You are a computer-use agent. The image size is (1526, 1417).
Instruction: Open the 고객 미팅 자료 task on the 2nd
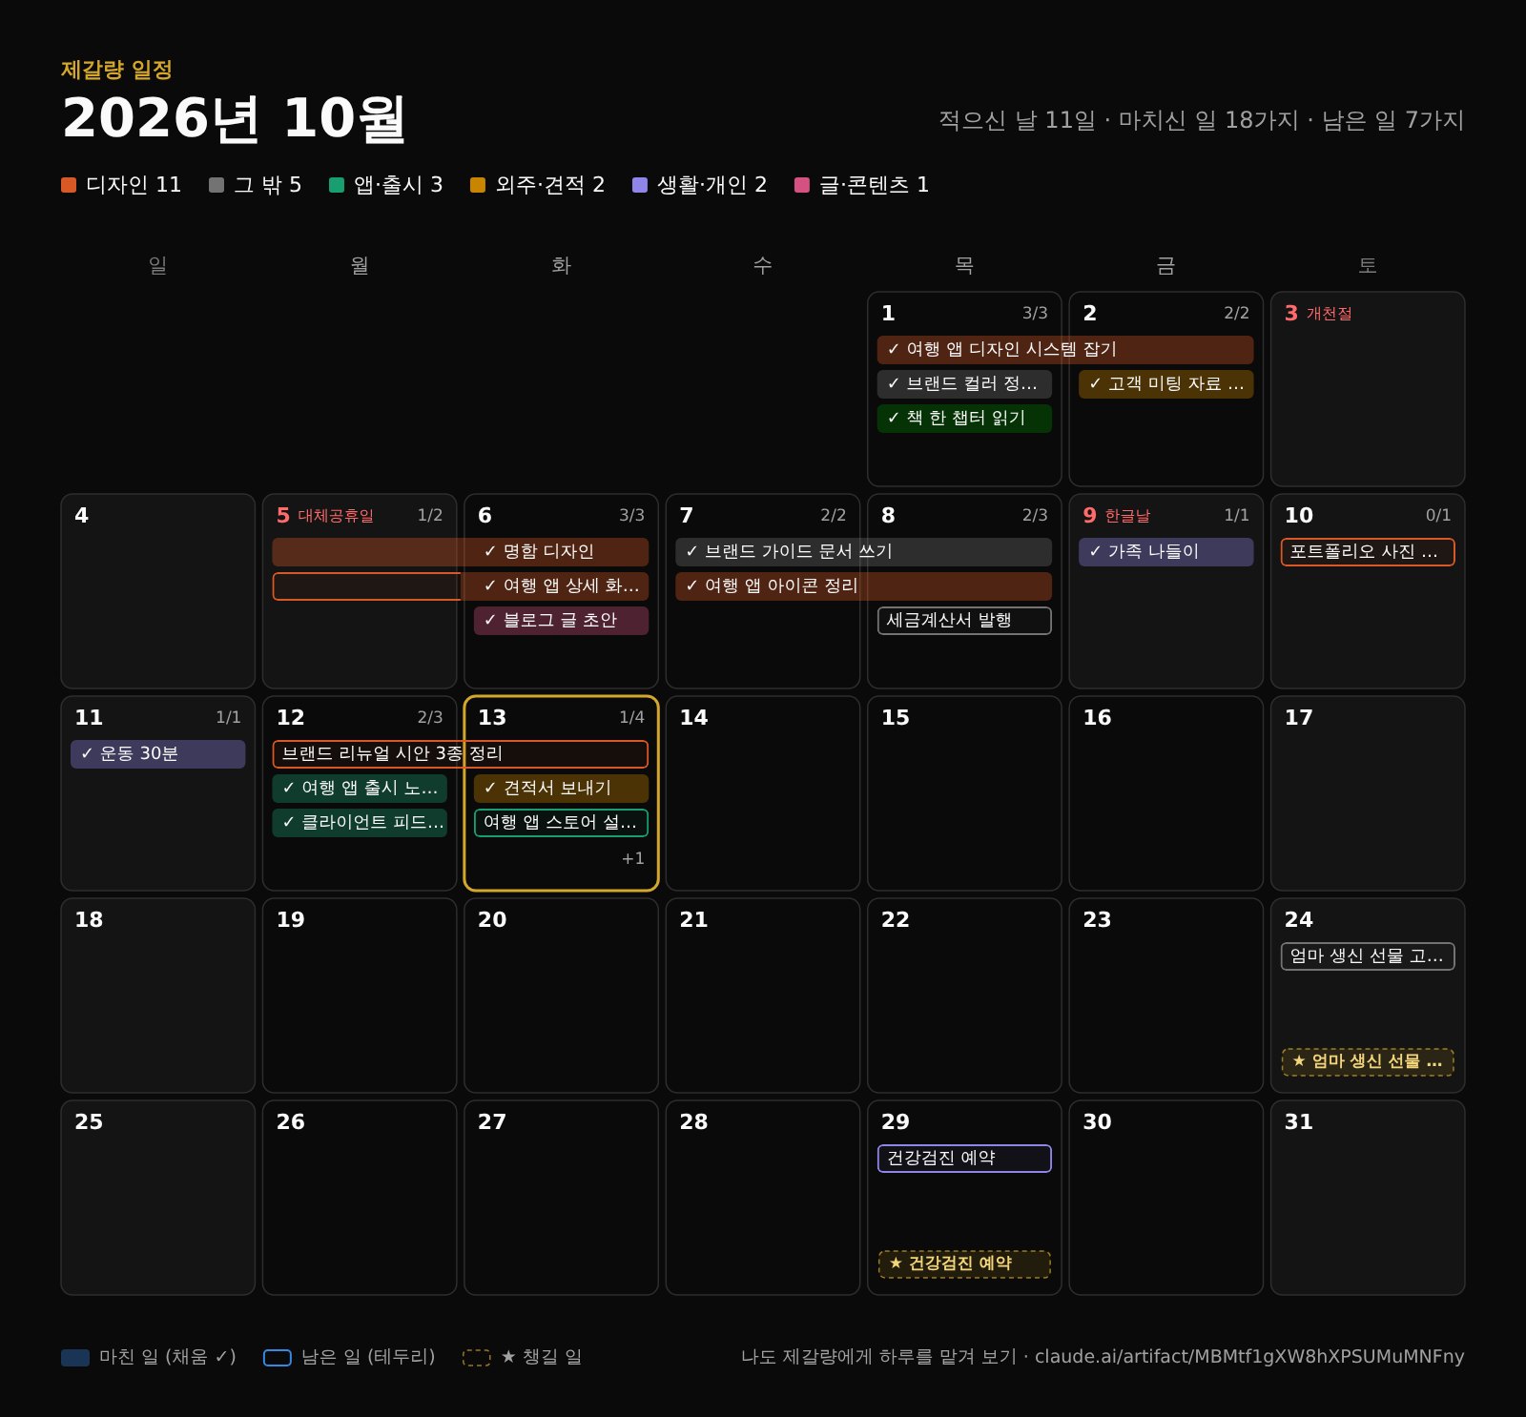coord(1165,384)
